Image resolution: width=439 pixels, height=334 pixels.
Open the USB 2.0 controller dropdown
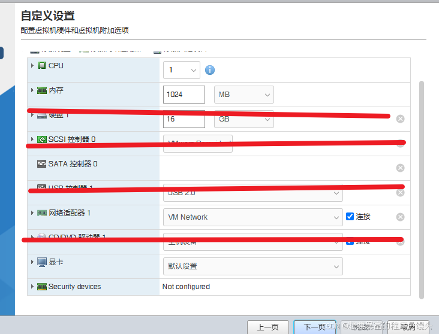coord(253,193)
